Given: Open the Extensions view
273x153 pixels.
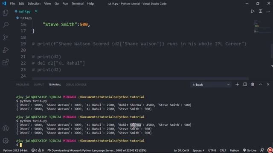Looking at the screenshot, I should coord(6,62).
